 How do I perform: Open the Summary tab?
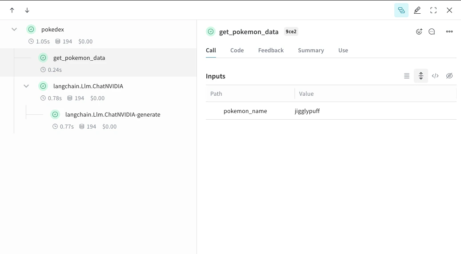point(311,50)
